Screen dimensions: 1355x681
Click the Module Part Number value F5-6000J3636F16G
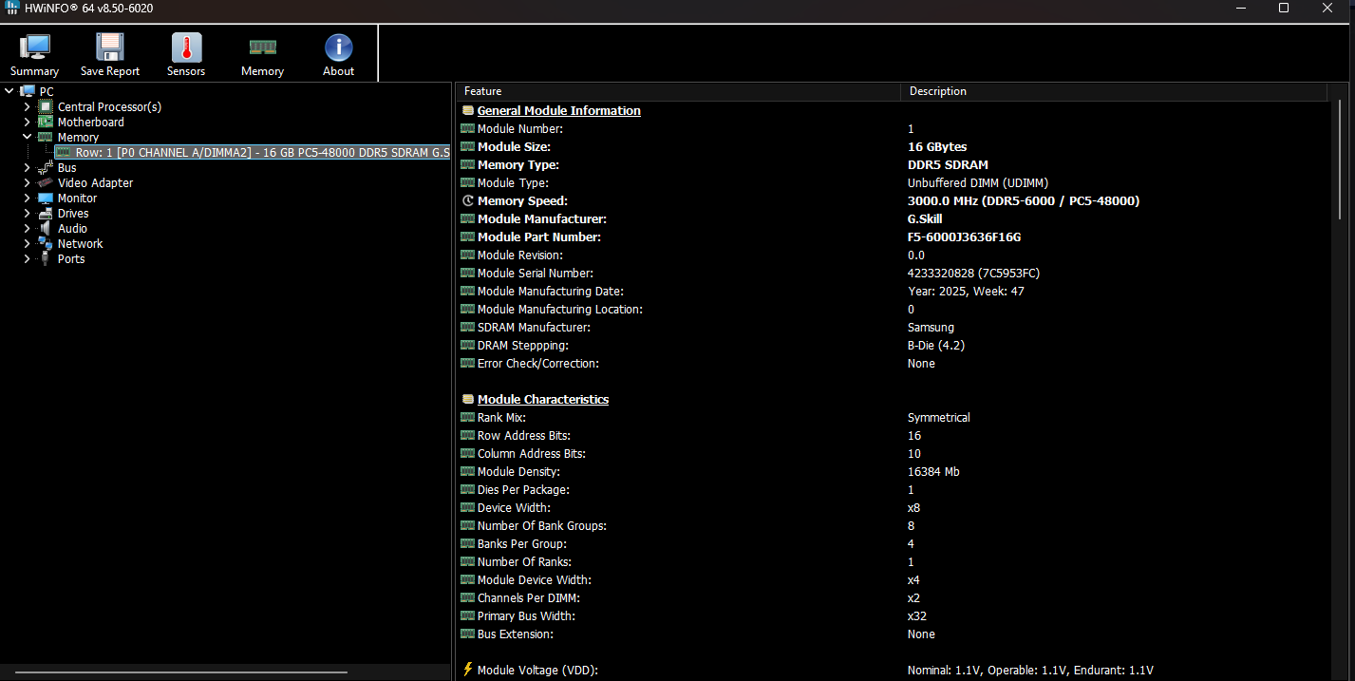(964, 236)
